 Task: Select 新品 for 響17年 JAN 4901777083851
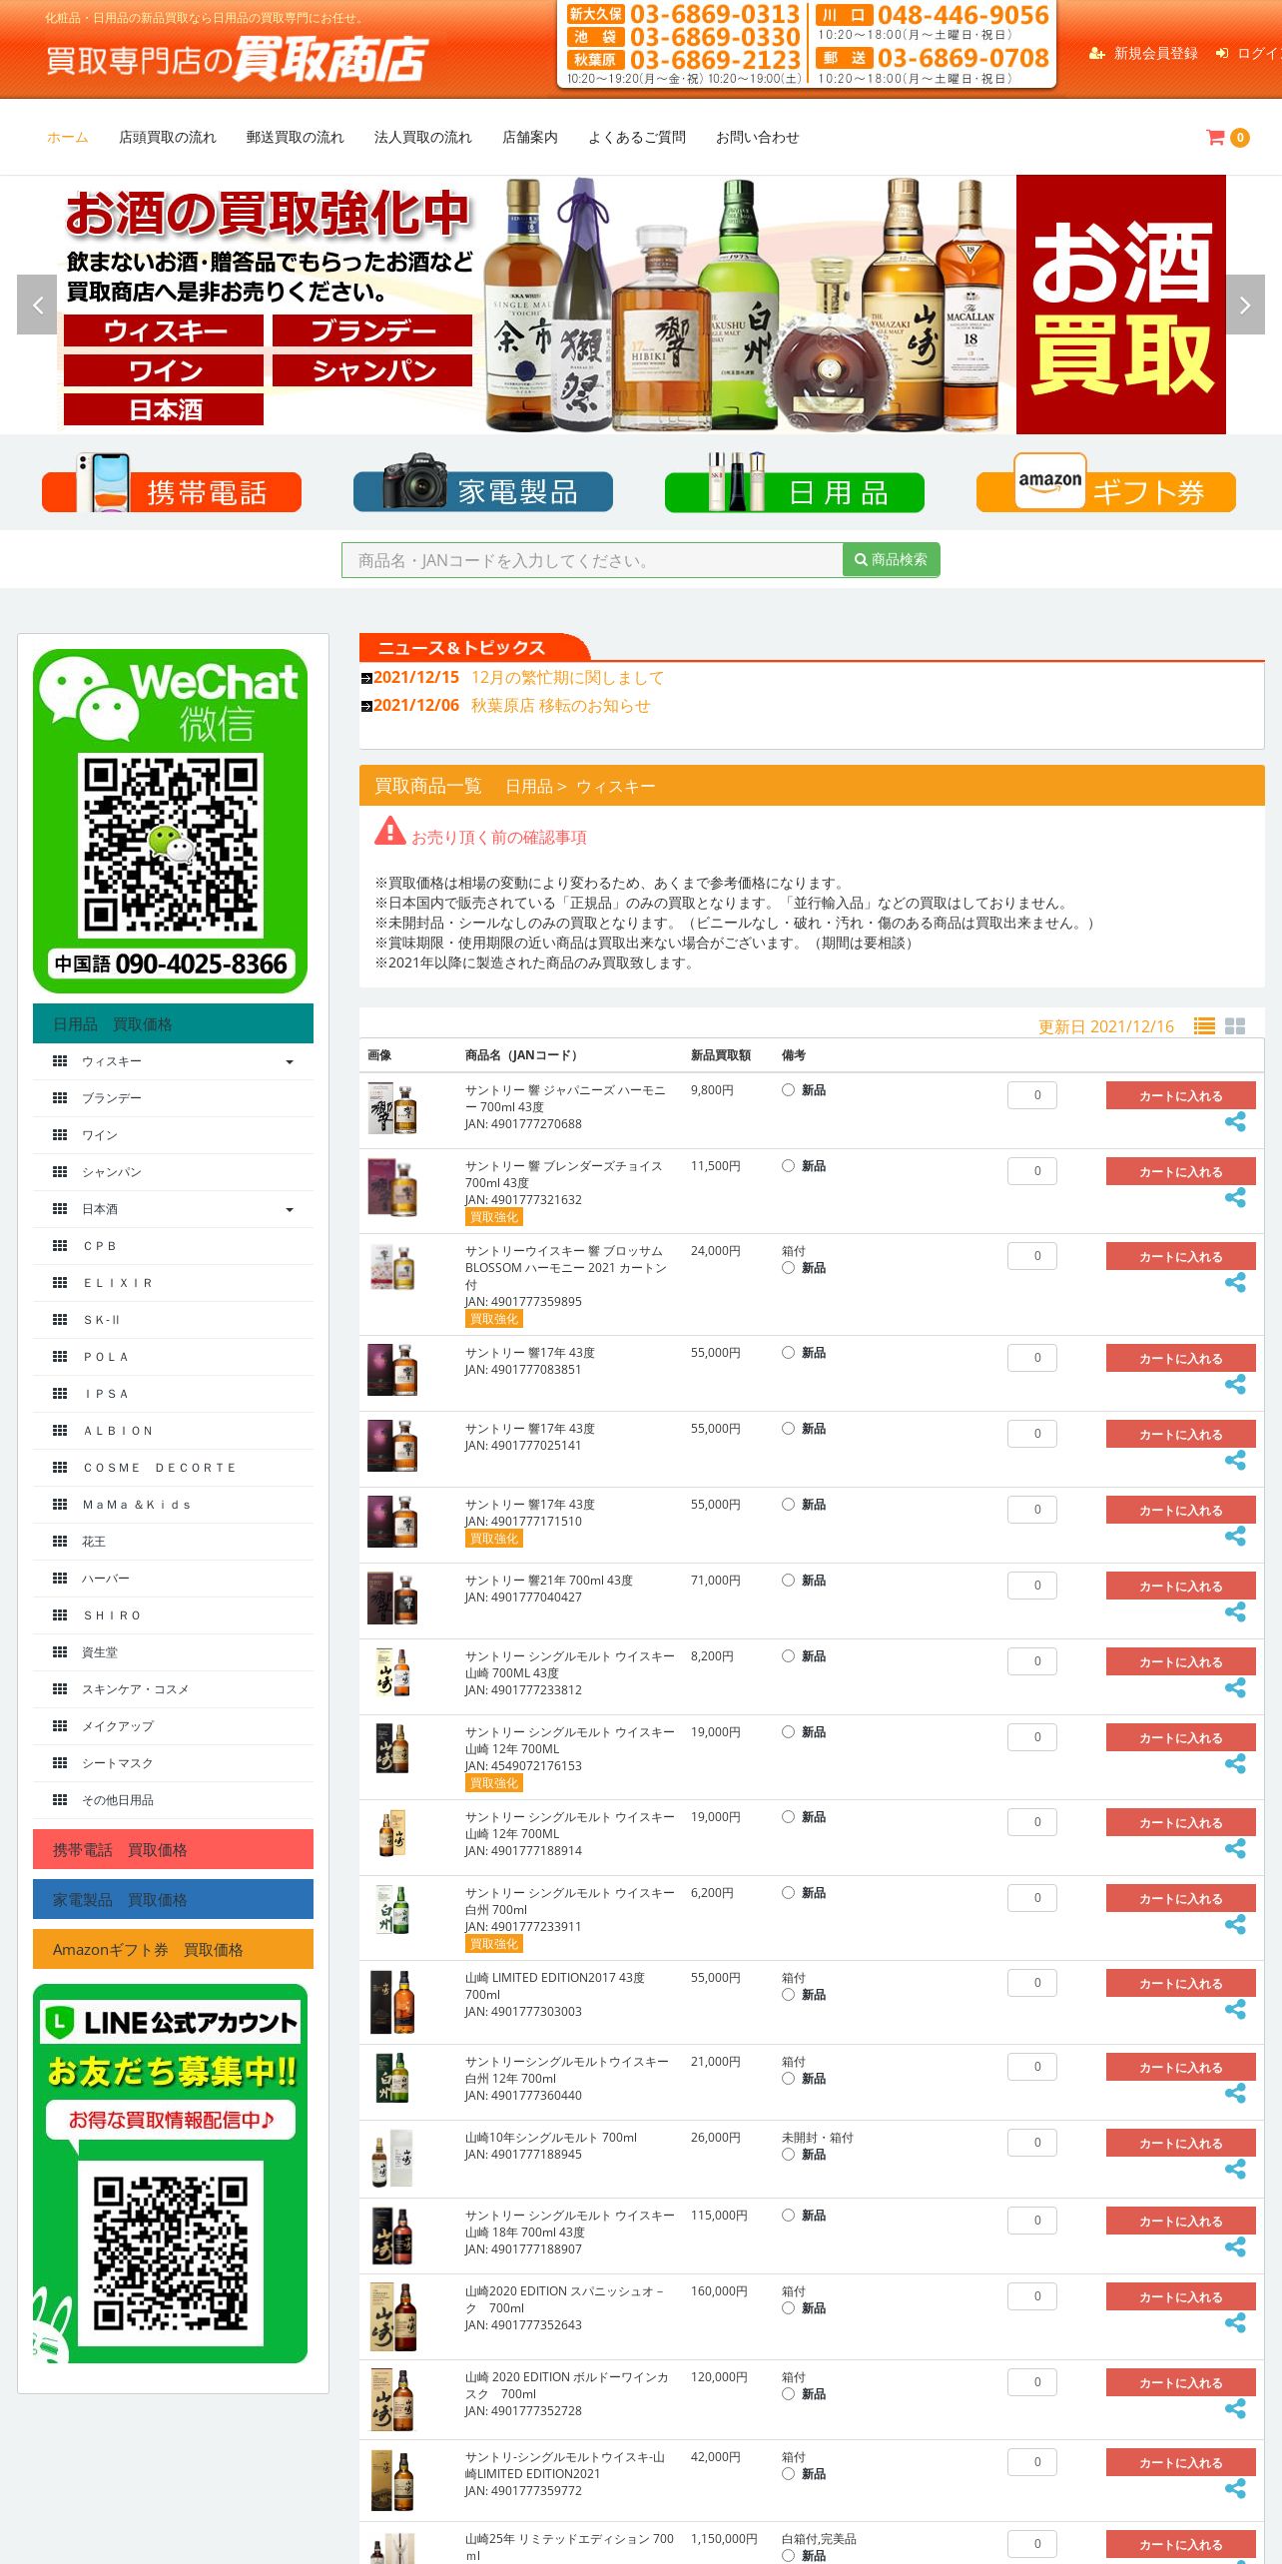pos(788,1353)
